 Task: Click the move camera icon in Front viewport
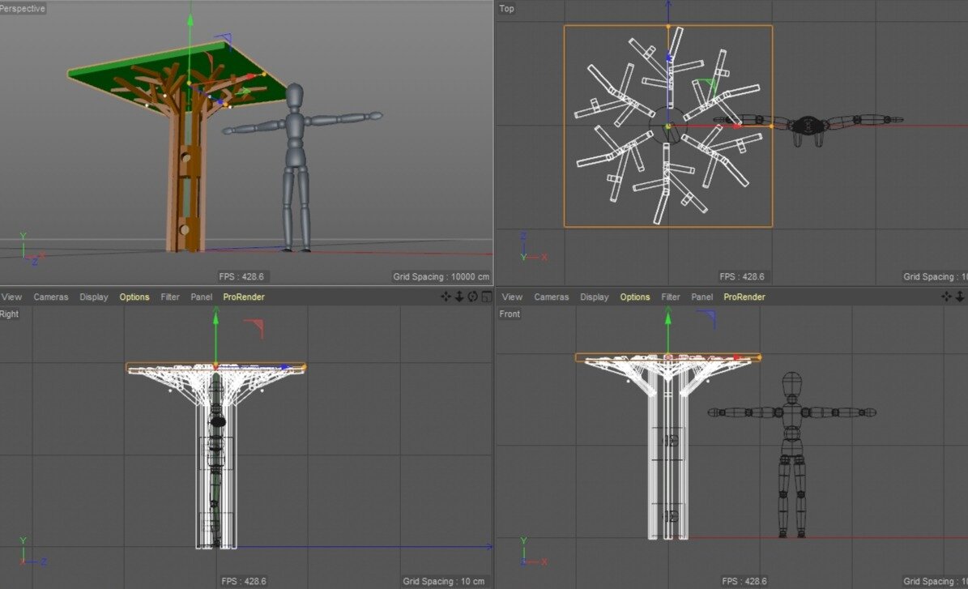click(x=946, y=297)
